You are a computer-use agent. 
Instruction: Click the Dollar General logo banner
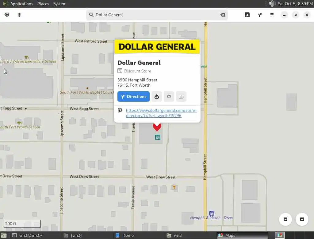[x=157, y=47]
